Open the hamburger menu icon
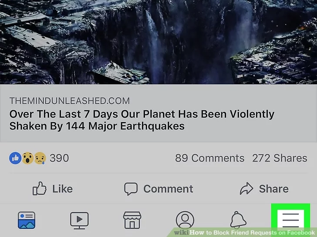Viewport: 317px width, 237px height. pos(290,220)
